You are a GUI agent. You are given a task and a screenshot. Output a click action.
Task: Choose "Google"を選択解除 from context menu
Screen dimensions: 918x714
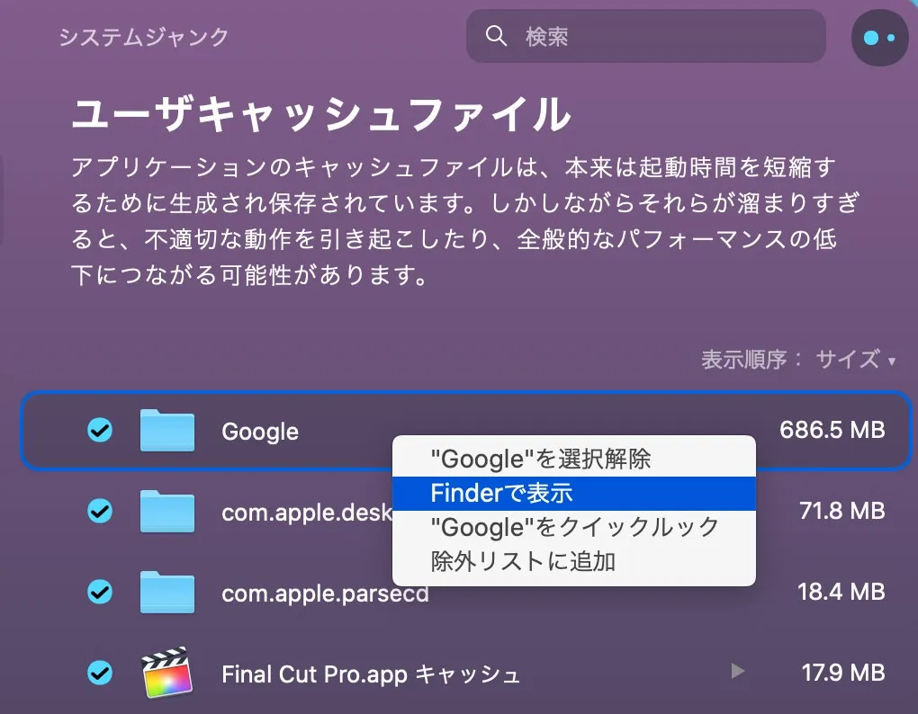[574, 459]
